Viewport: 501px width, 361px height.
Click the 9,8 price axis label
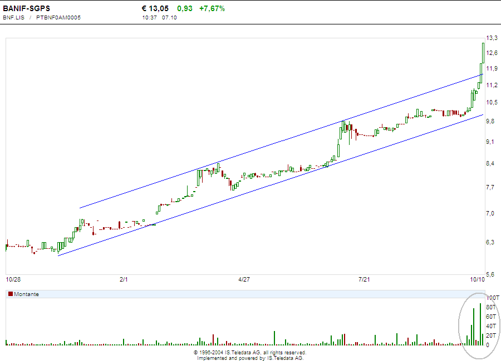(x=490, y=121)
